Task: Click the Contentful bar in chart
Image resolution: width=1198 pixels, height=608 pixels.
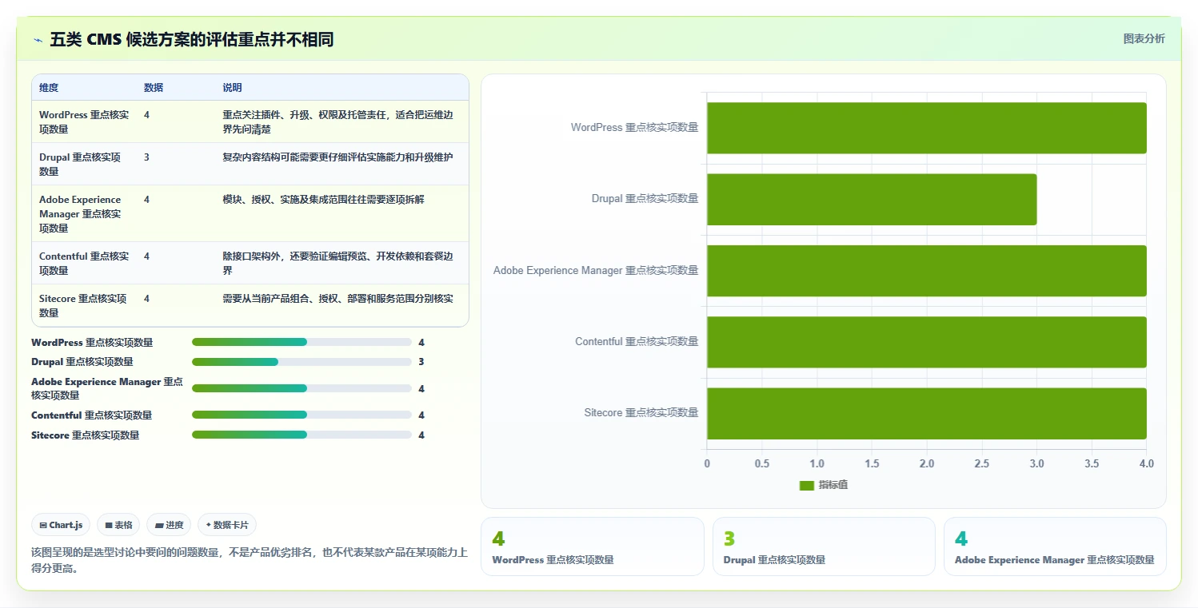Action: coord(926,342)
